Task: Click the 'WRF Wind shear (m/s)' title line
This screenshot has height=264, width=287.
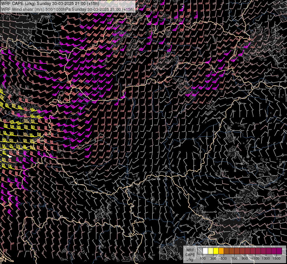Action: click(67, 9)
